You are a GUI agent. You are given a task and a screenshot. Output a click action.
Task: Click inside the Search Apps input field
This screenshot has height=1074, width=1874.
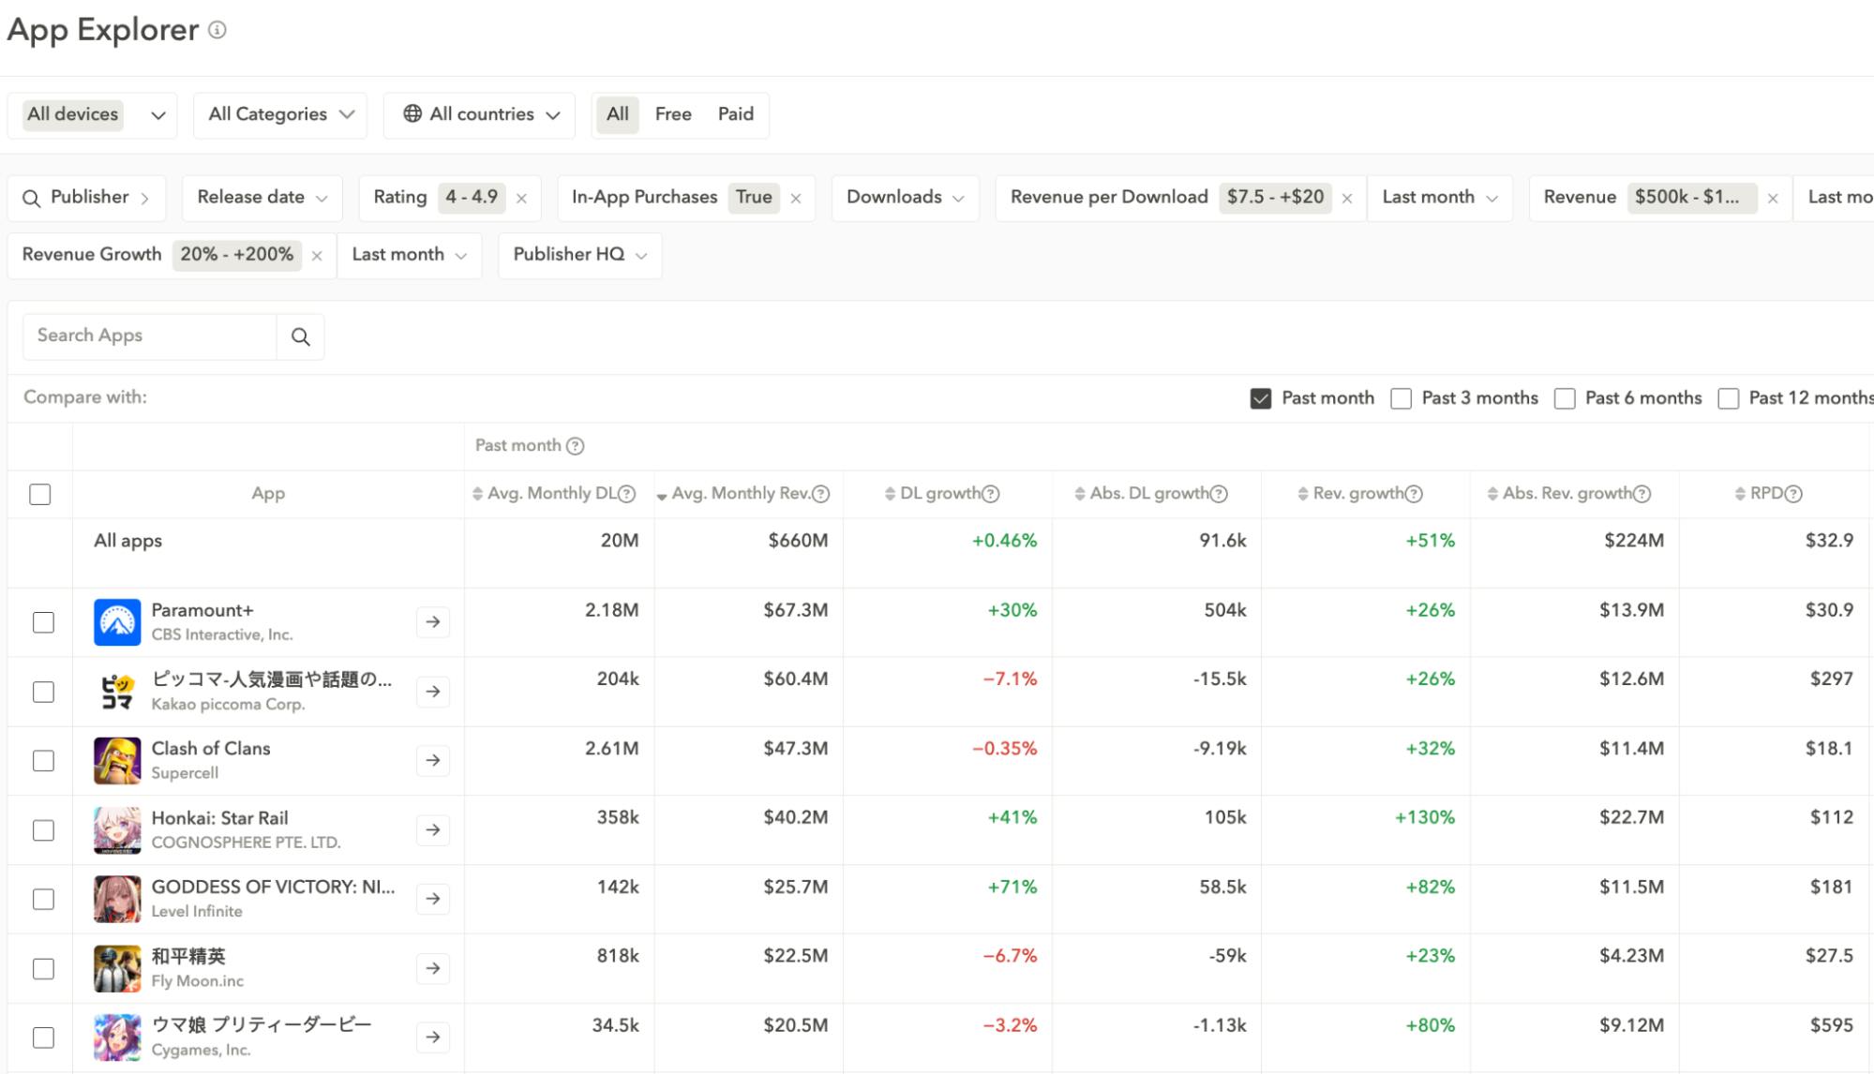(148, 336)
